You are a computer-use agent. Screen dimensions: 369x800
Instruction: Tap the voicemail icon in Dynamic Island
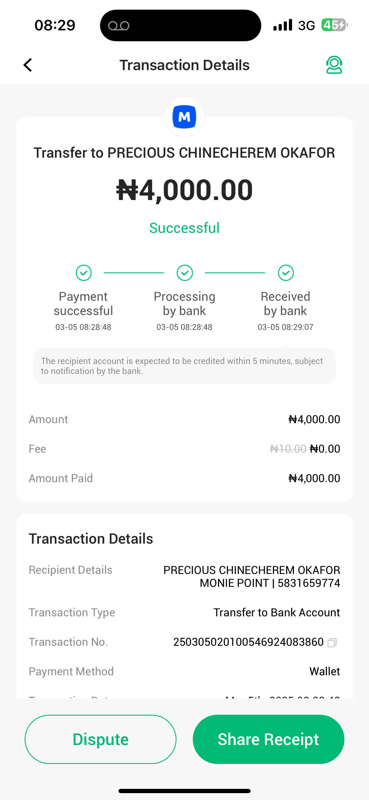pyautogui.click(x=119, y=25)
